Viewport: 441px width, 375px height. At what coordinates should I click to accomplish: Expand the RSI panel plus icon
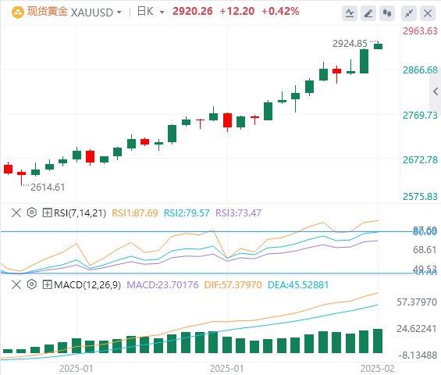coord(47,212)
